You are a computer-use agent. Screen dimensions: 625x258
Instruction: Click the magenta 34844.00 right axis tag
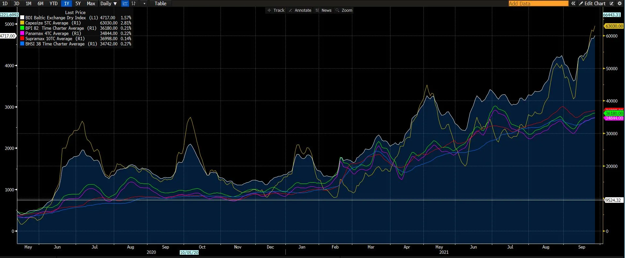(614, 118)
